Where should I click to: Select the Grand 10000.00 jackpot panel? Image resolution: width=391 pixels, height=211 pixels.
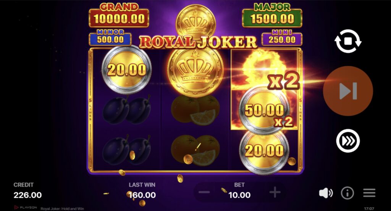point(119,15)
